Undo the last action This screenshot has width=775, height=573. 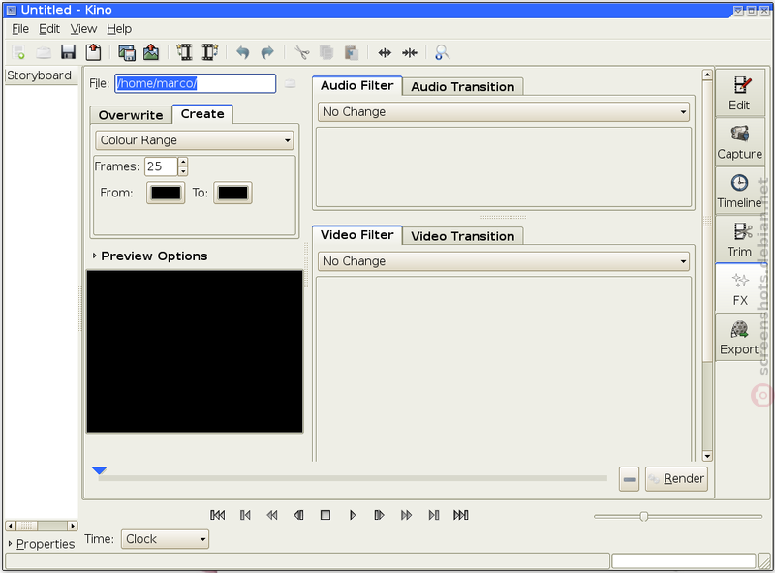243,52
